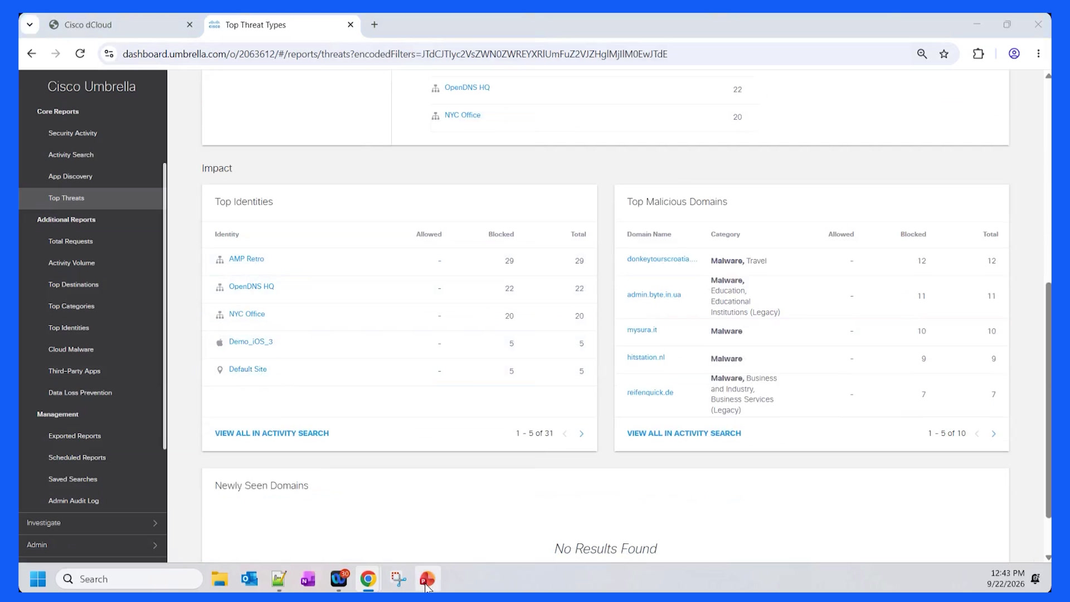Bookmark this page with the star icon
Viewport: 1070px width, 602px height.
[x=943, y=54]
